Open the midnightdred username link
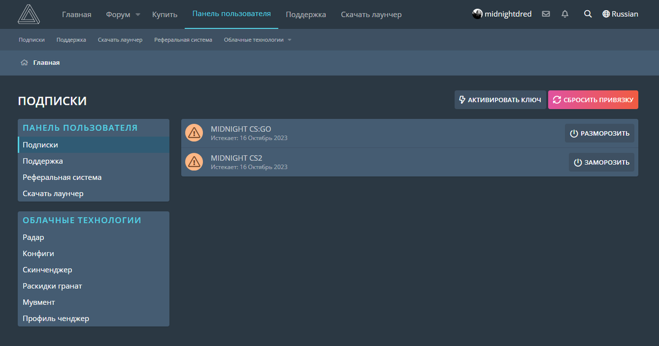Image resolution: width=659 pixels, height=346 pixels. [x=508, y=14]
